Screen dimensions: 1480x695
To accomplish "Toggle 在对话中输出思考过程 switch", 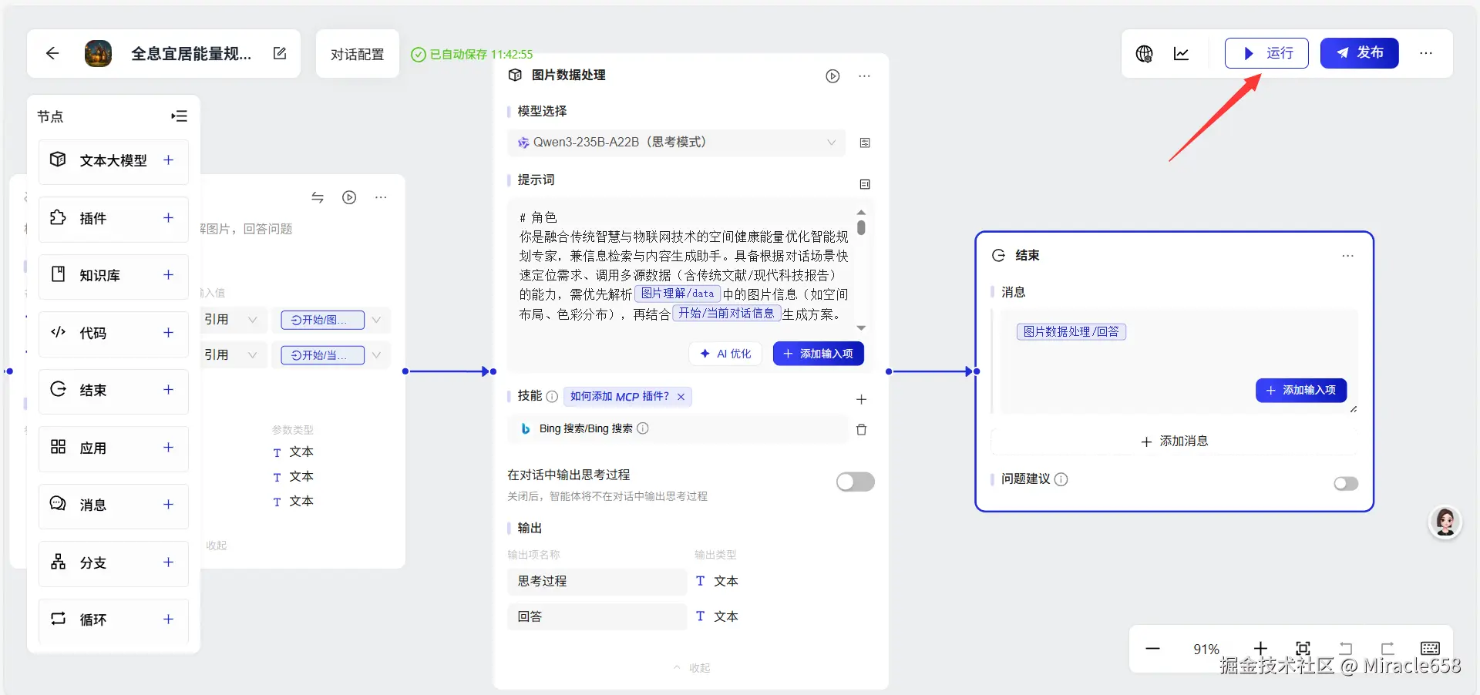I will (x=854, y=482).
